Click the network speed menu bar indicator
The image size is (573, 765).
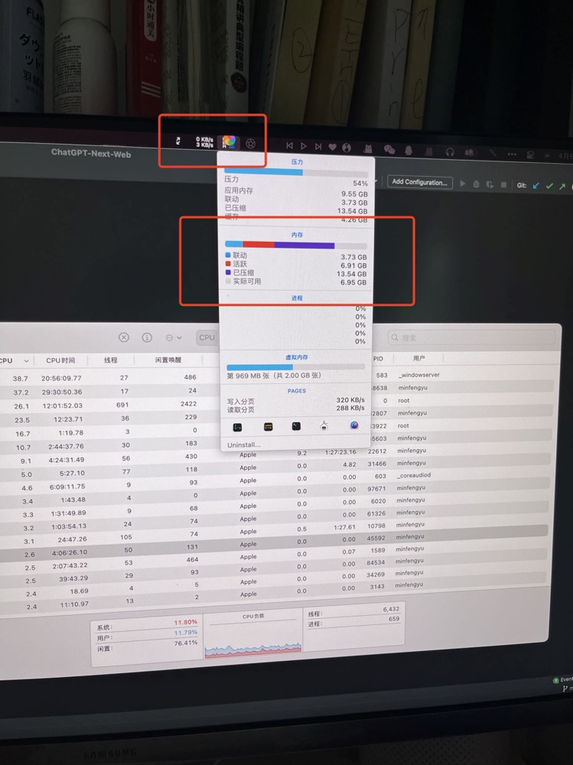[203, 142]
